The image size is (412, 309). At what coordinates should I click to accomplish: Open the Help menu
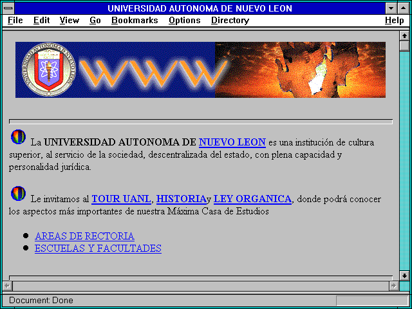395,21
